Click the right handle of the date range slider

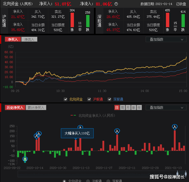186,174
